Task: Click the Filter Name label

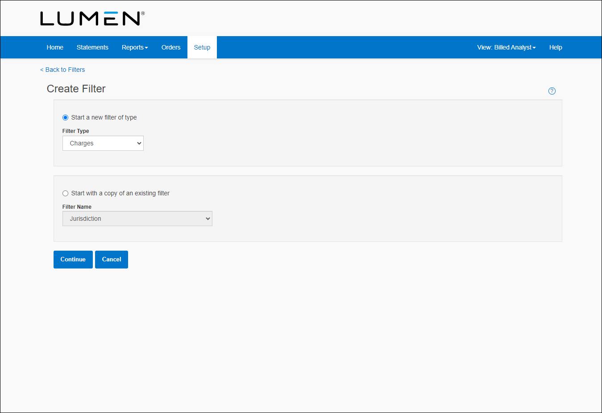Action: [77, 207]
